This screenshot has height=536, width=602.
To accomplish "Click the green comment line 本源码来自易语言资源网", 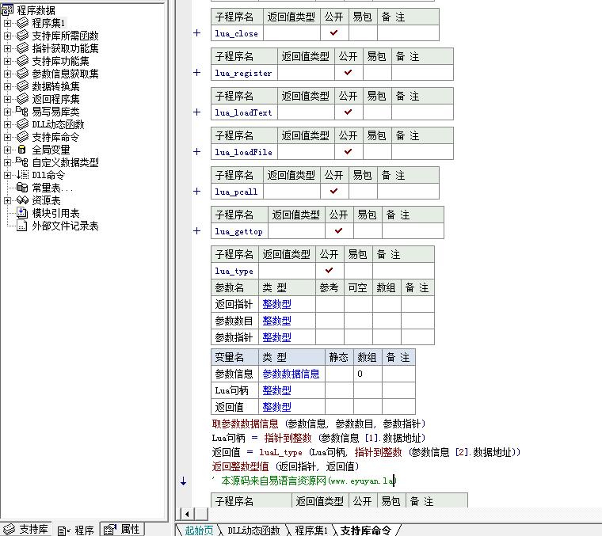I will [x=303, y=481].
